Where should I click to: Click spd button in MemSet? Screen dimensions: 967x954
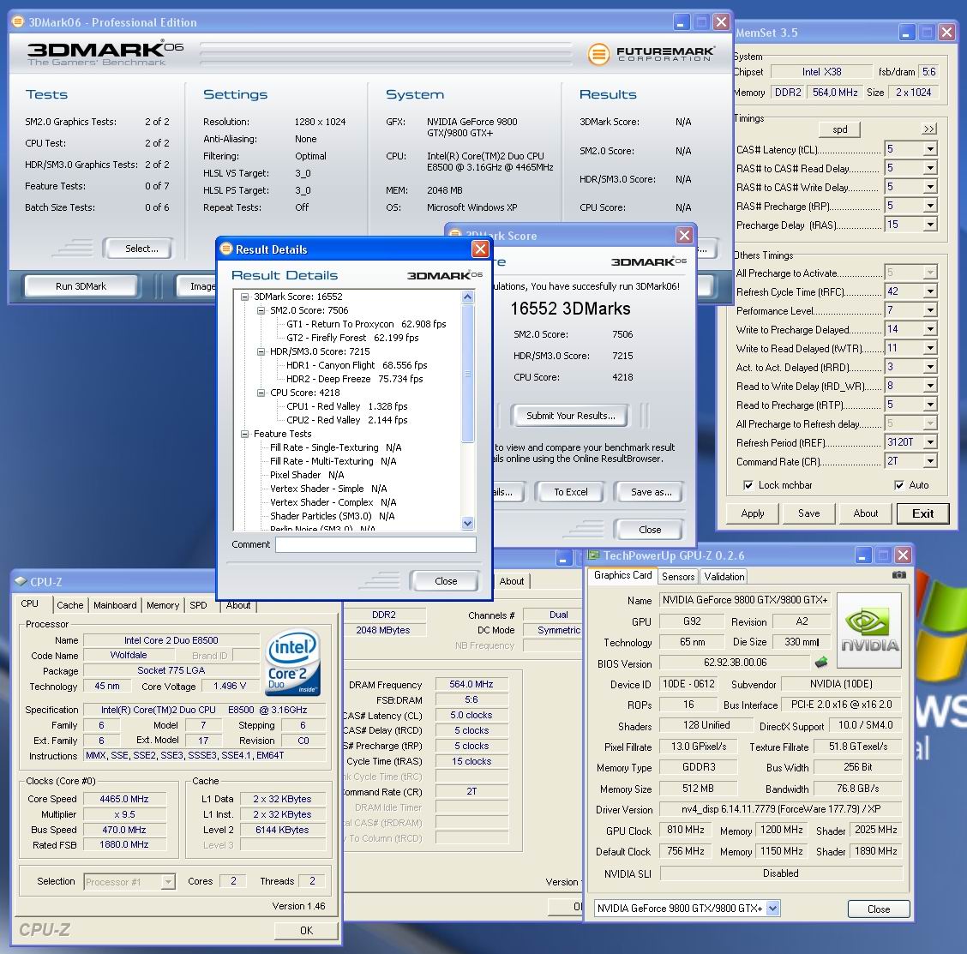[839, 129]
